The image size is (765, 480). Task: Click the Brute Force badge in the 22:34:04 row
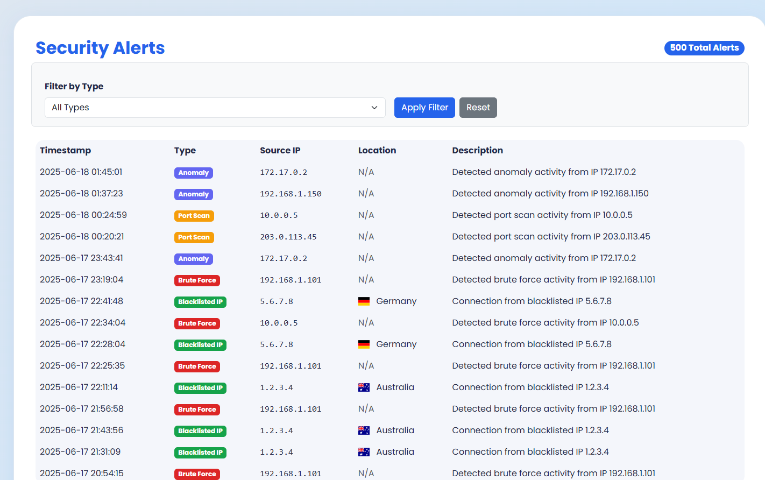pos(197,323)
